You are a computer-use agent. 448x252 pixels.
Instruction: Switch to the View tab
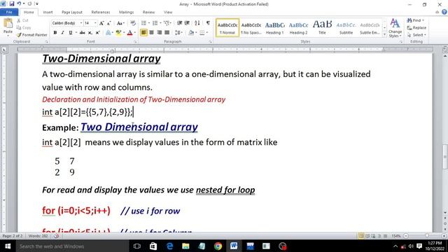pyautogui.click(x=168, y=13)
